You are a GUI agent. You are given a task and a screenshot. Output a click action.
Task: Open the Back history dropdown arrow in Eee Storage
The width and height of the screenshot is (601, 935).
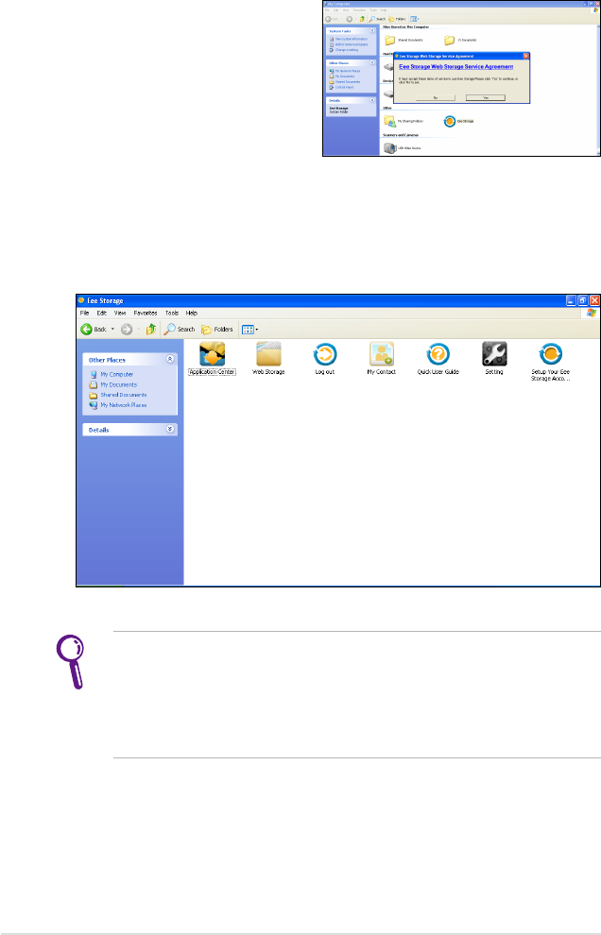[112, 330]
